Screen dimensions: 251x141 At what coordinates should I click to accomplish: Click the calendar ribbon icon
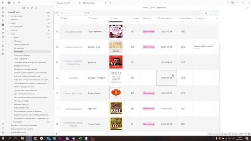click(x=3, y=25)
